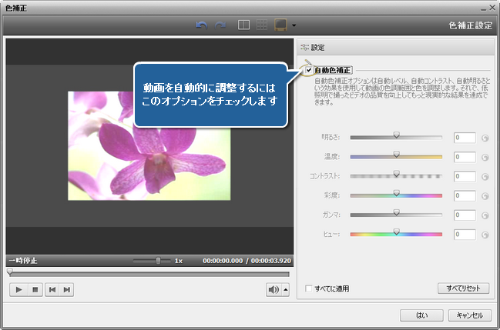Screen dimensions: 500x330
Task: Click the 明るさ value input field
Action: tap(465, 138)
